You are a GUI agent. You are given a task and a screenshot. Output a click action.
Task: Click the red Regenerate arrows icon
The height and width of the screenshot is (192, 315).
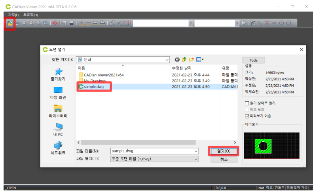[55, 23]
